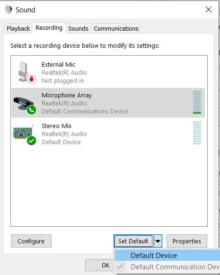Click the Set Default button
Screen dimensions: 220x275
coord(133,241)
